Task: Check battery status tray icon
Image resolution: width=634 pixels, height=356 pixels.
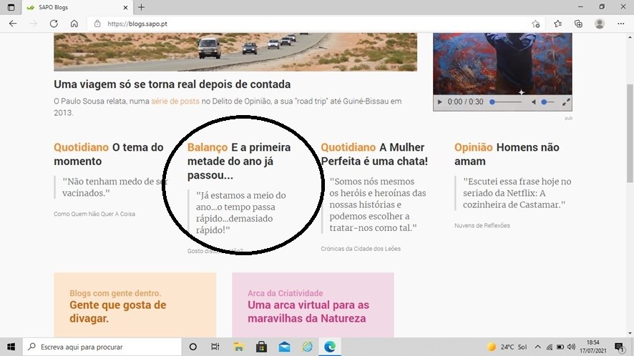Action: (560, 347)
